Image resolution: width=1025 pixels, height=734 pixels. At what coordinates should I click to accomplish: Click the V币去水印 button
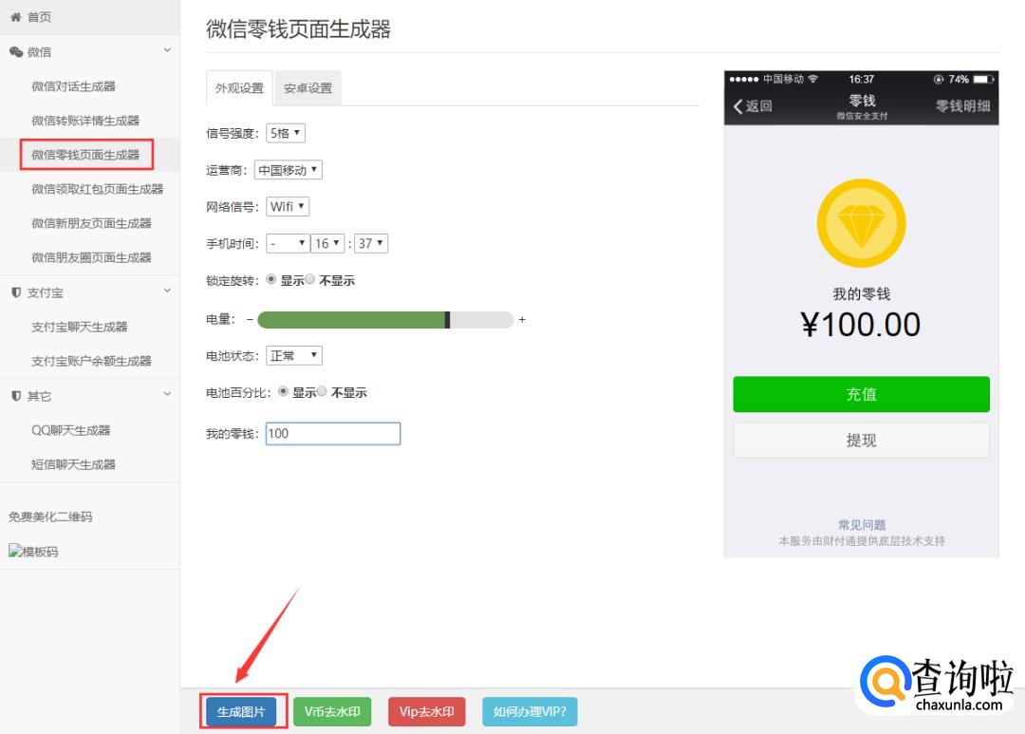point(332,712)
